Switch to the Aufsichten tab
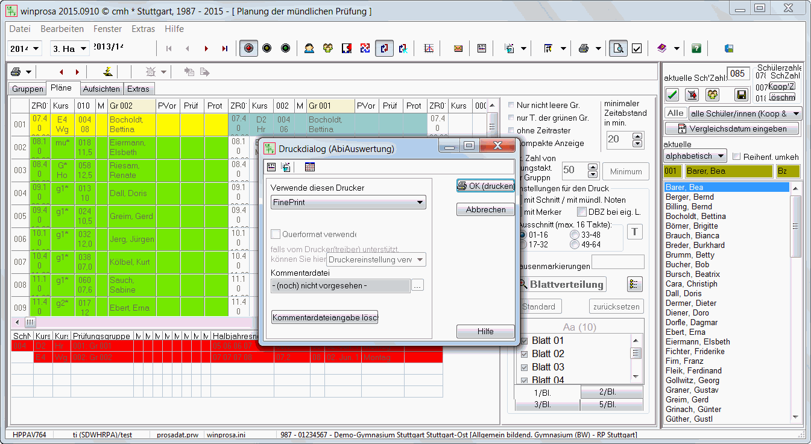 point(101,89)
